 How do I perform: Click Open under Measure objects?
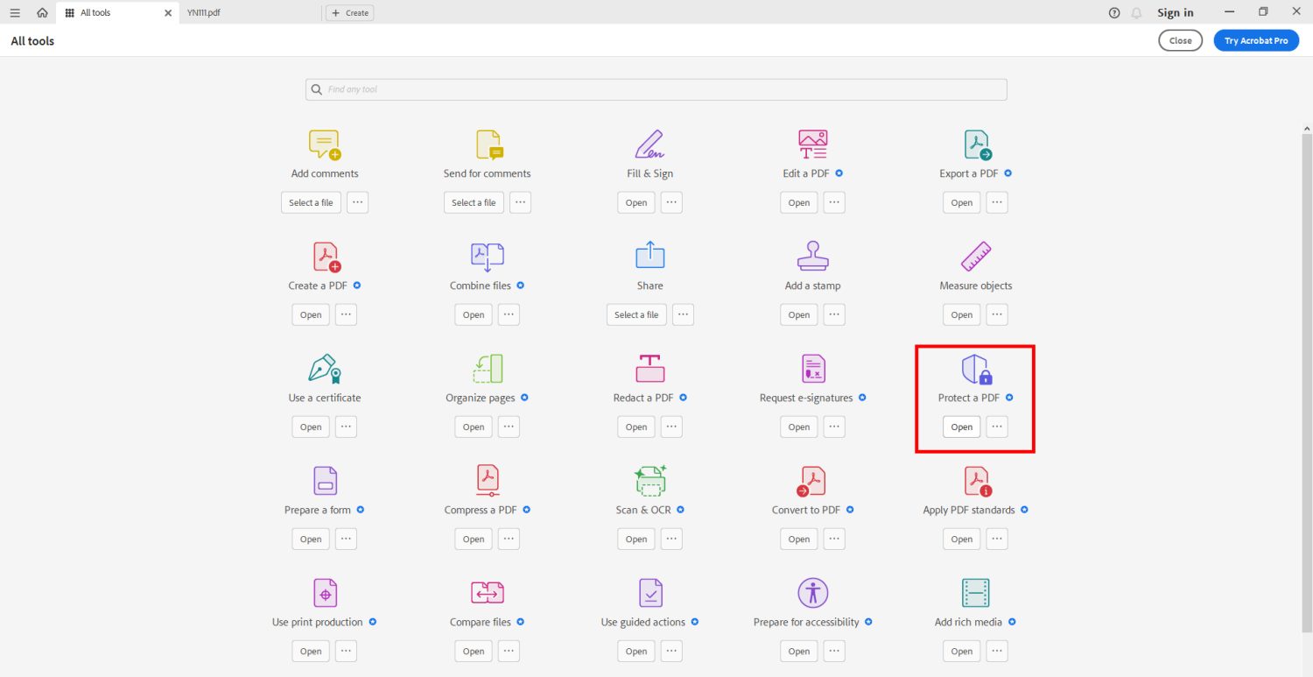point(962,314)
